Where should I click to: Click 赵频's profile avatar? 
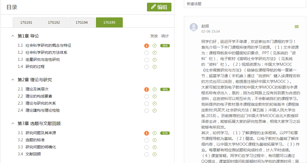coord(194,27)
